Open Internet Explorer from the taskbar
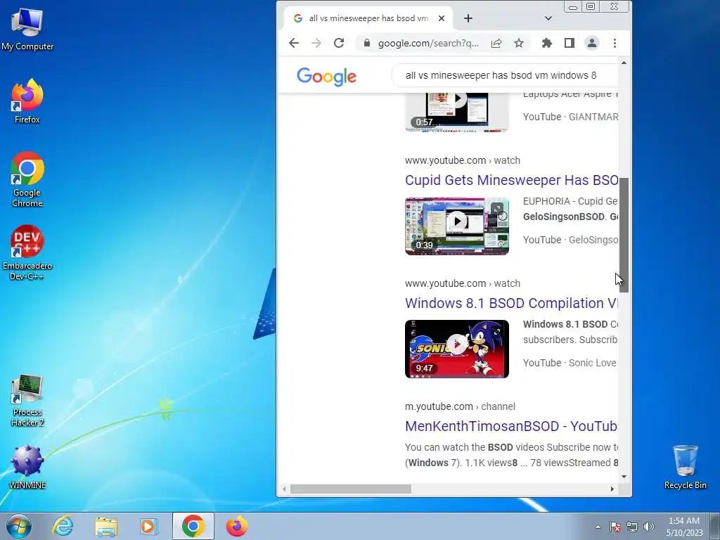Image resolution: width=720 pixels, height=540 pixels. click(63, 526)
